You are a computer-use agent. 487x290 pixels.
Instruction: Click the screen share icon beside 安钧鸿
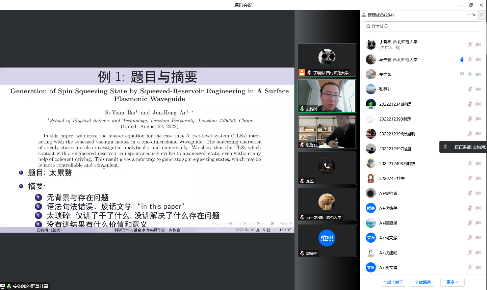(462, 74)
